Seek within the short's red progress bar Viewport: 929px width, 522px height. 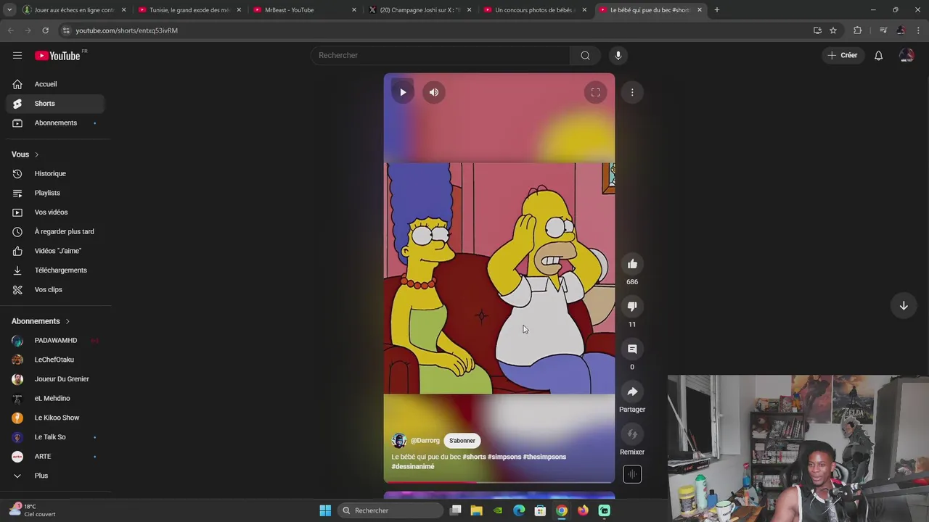point(499,481)
